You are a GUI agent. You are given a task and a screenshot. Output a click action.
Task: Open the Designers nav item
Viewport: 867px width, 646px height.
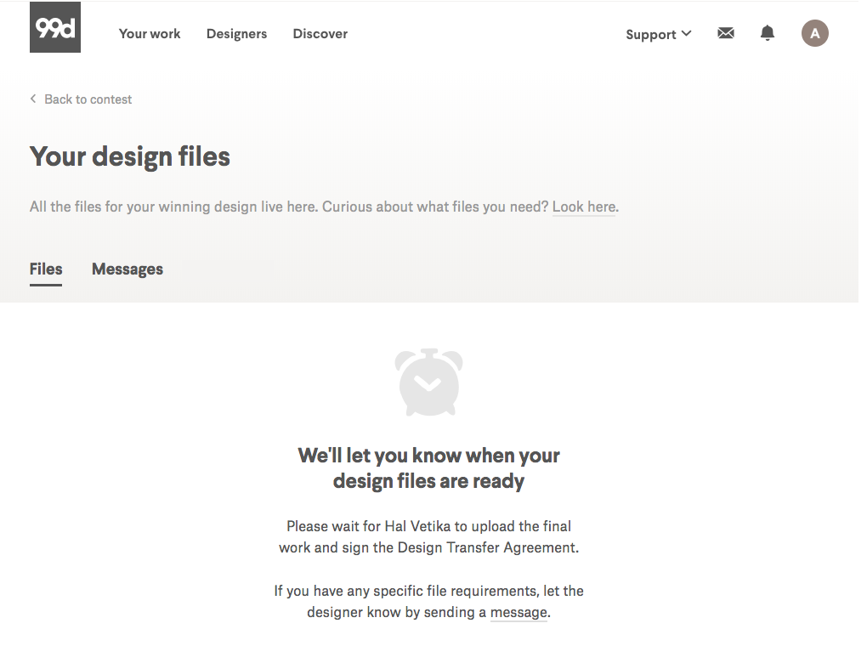click(x=236, y=34)
